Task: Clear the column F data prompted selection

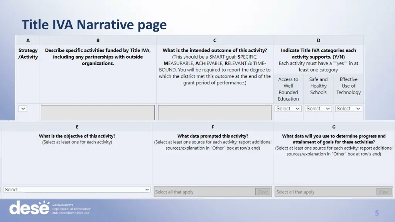Action: point(263,192)
